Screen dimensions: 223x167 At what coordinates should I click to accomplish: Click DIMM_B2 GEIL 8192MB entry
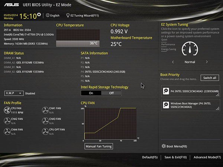[24, 72]
